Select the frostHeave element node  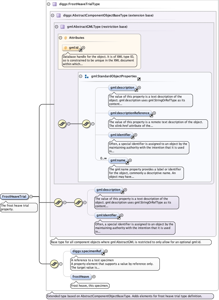coord(80,277)
